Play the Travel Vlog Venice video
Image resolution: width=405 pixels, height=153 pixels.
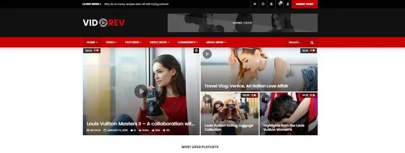click(207, 54)
